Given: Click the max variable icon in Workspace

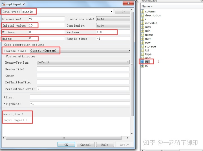Looking at the screenshot, I should coord(142,27).
